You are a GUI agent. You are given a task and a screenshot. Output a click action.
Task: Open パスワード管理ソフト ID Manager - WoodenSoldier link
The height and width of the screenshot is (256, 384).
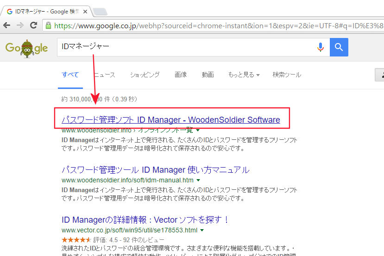point(171,120)
